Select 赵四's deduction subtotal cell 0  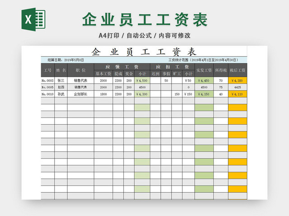[x=189, y=87]
